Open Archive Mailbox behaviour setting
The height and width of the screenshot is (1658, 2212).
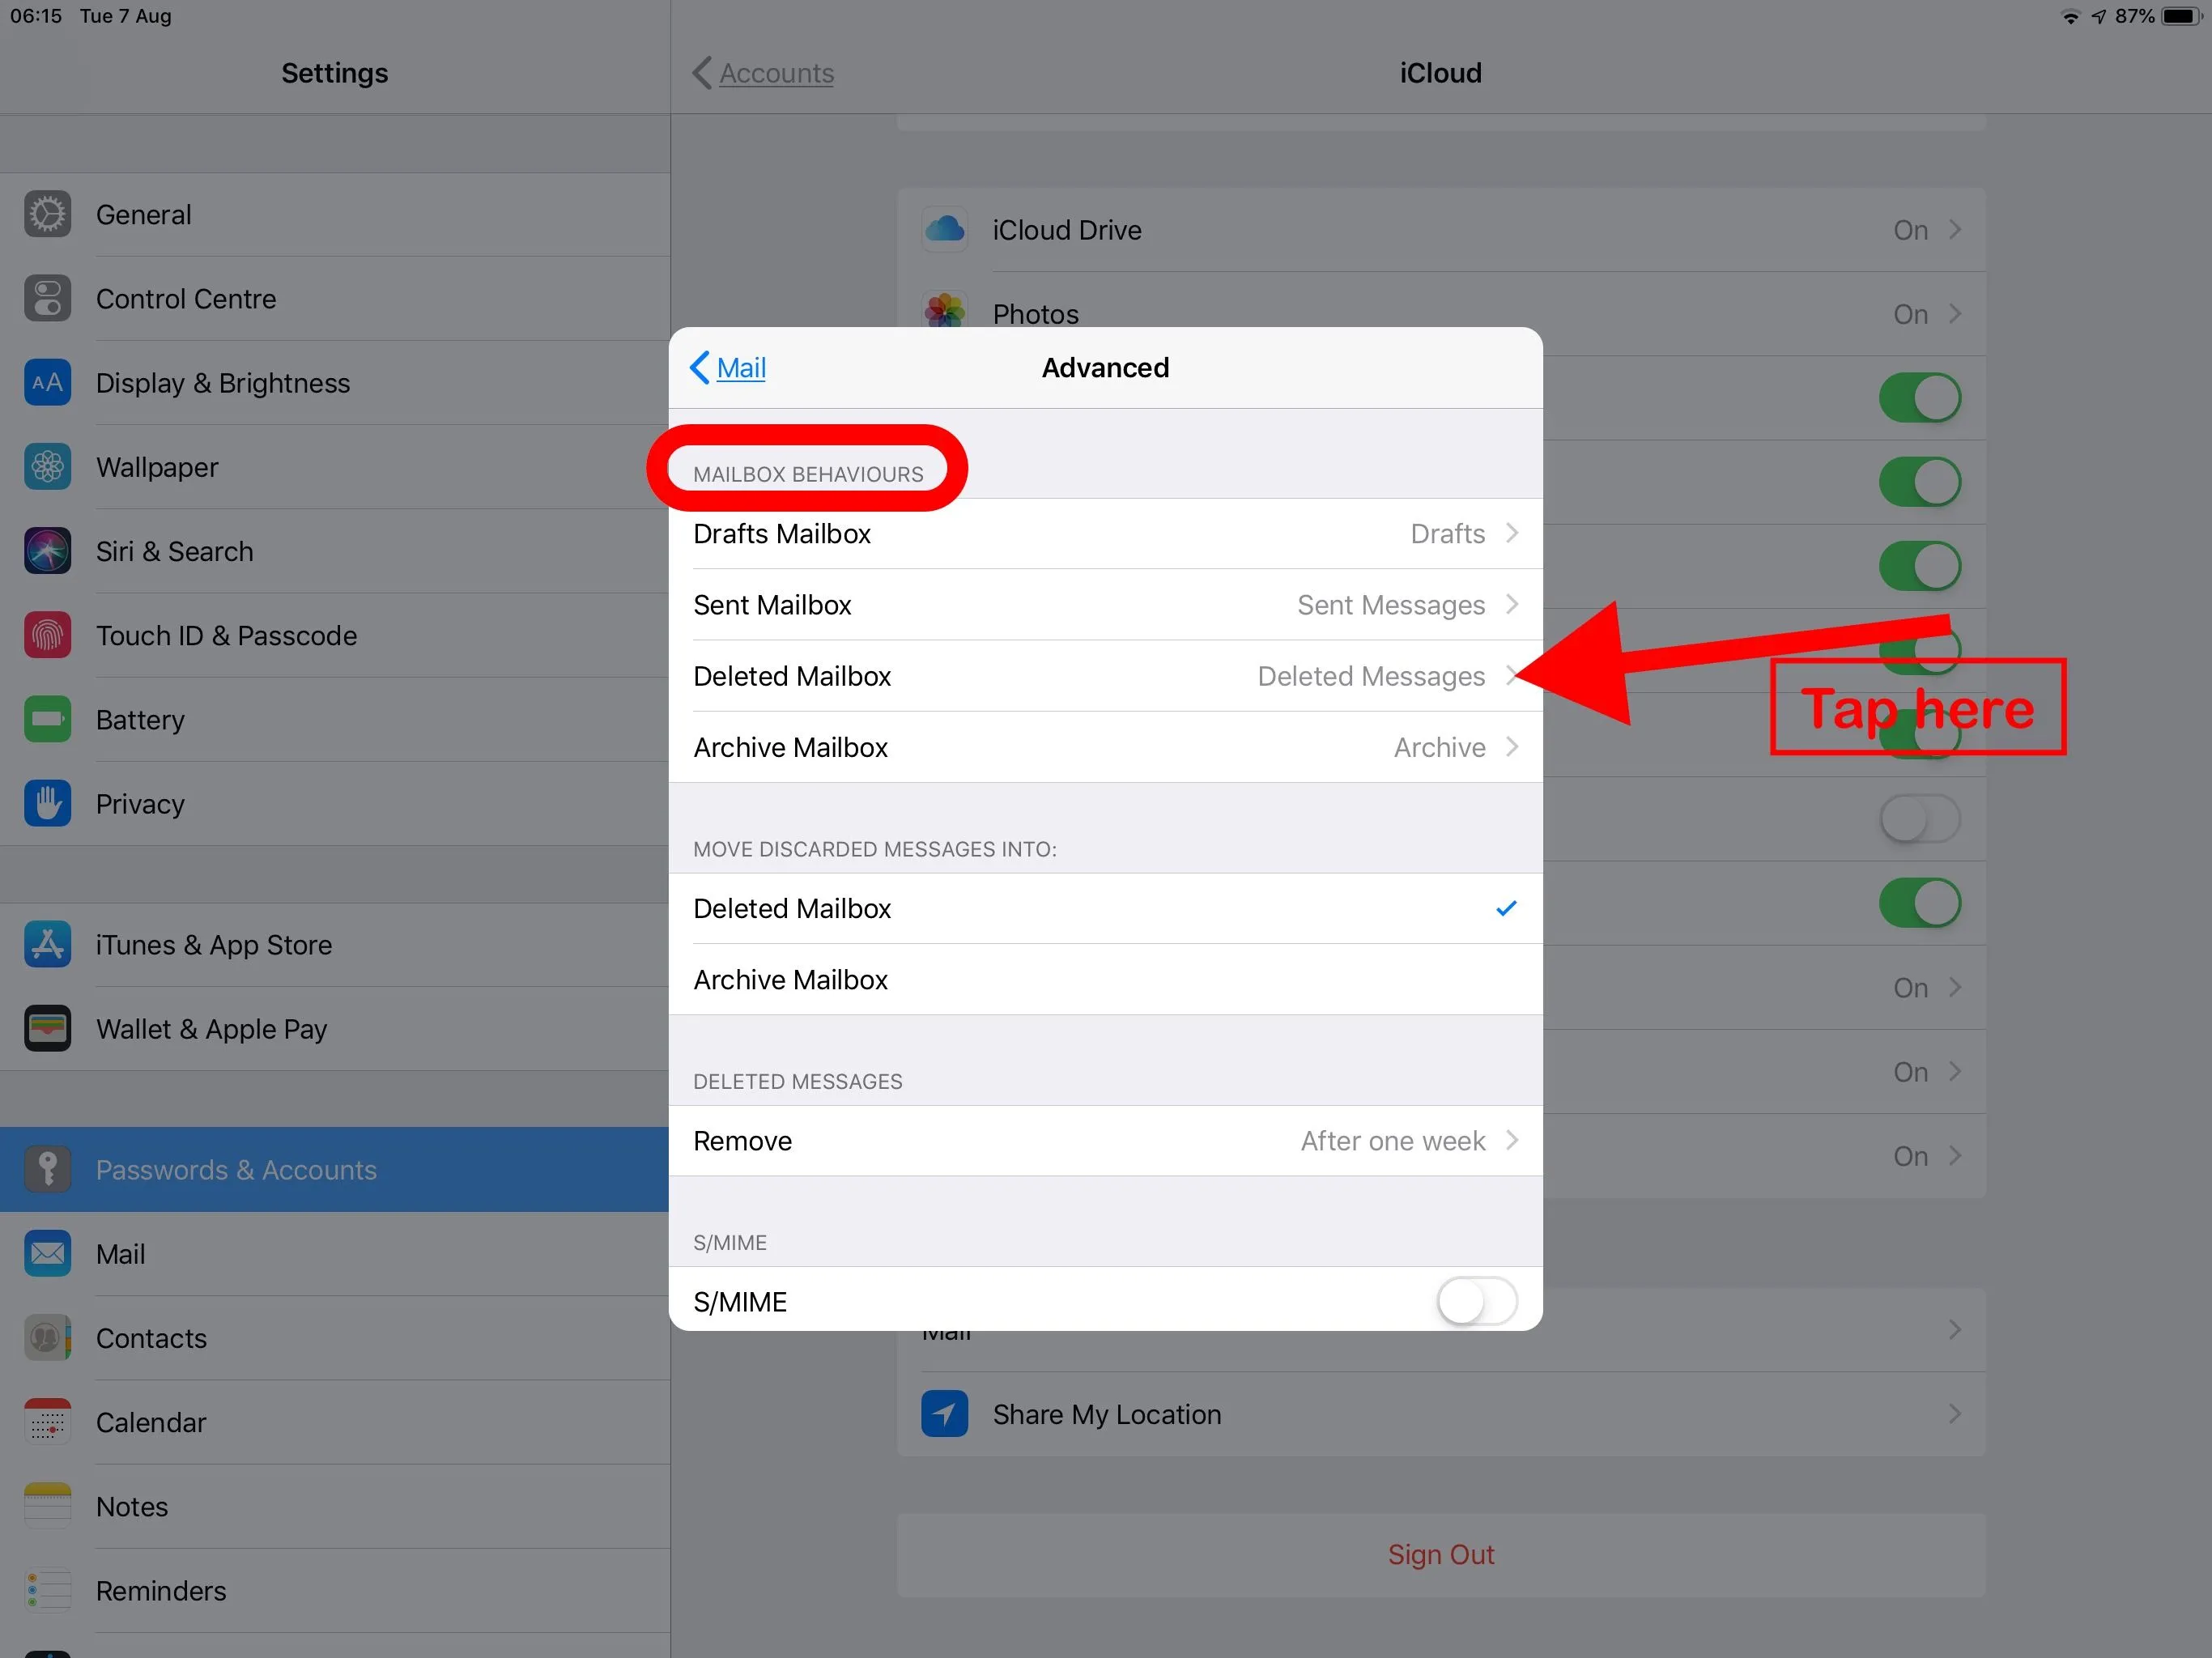tap(1105, 747)
